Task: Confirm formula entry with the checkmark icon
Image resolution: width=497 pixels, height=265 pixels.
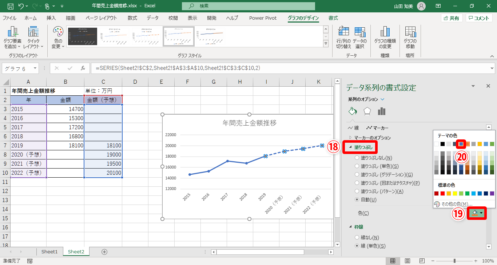Action: (x=70, y=68)
